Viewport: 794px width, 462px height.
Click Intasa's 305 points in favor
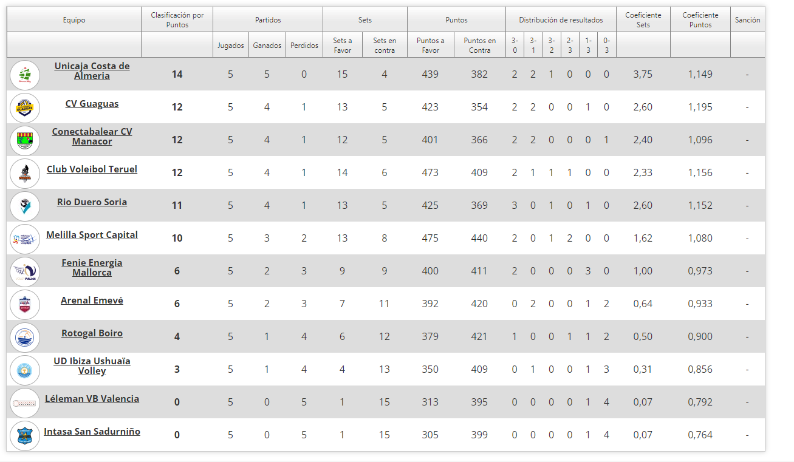pyautogui.click(x=430, y=435)
